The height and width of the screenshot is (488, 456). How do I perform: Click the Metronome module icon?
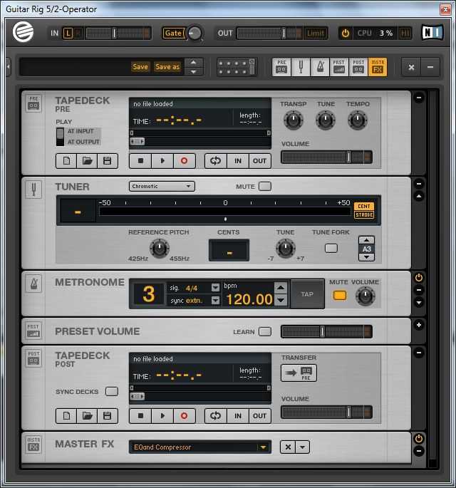(33, 284)
